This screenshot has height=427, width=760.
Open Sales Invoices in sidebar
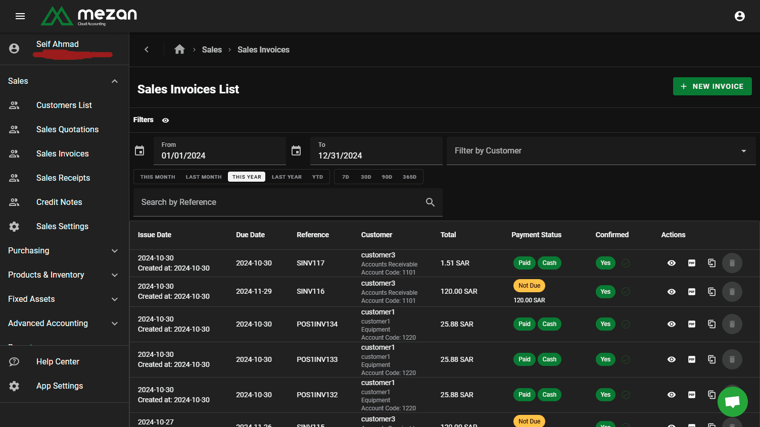tap(64, 153)
